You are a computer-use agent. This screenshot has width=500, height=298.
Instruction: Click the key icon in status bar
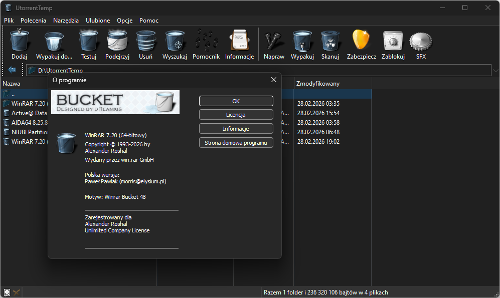coord(17,292)
